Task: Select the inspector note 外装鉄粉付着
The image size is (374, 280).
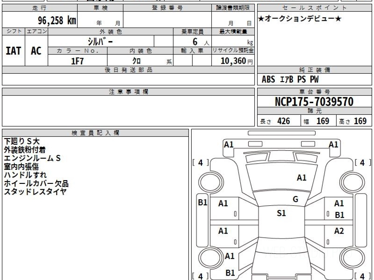Action: pyautogui.click(x=25, y=150)
